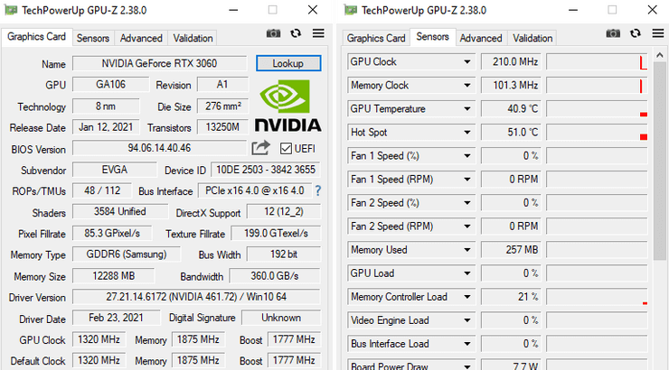Click the Release Date field Jan 12, 2021

point(106,127)
